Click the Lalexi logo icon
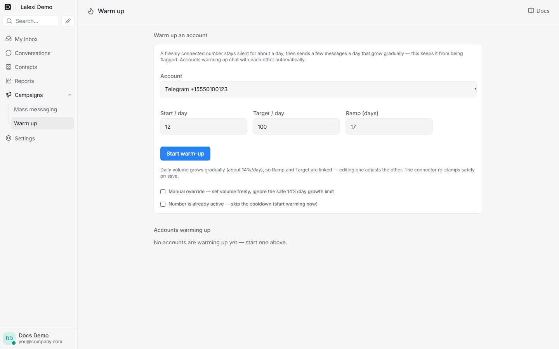The width and height of the screenshot is (559, 349). (x=8, y=7)
